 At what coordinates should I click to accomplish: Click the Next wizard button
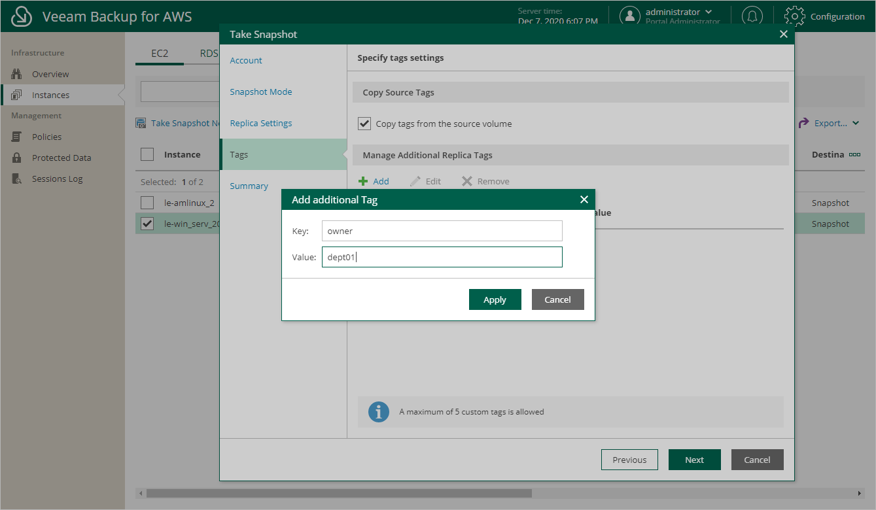[695, 460]
